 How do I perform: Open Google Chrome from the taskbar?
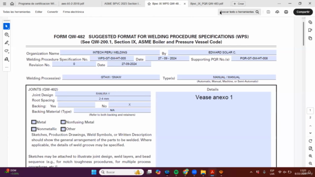click(x=186, y=172)
